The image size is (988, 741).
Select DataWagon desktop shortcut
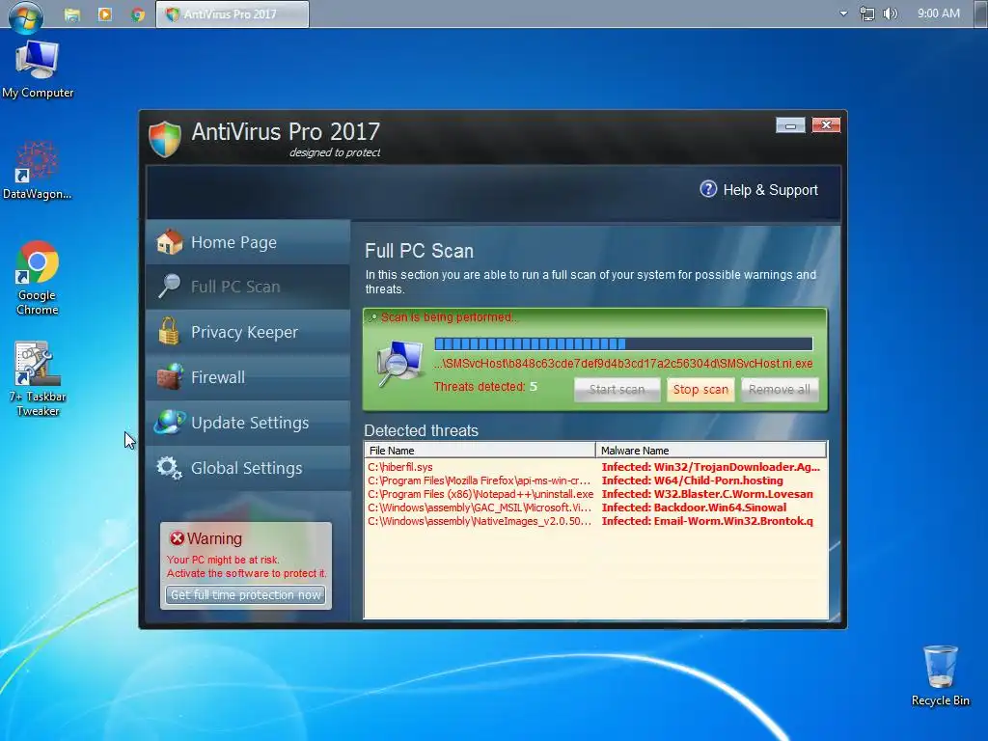click(37, 170)
